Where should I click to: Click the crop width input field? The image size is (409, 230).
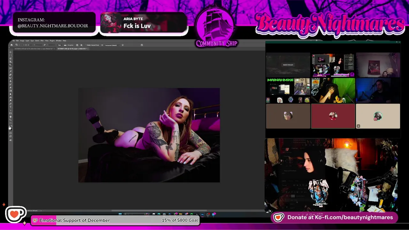38,45
